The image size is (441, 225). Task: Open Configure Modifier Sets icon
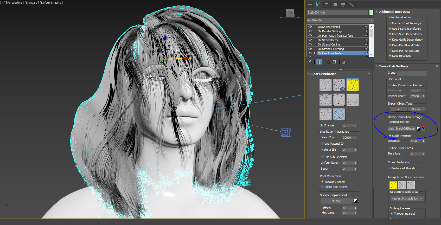coord(344,62)
